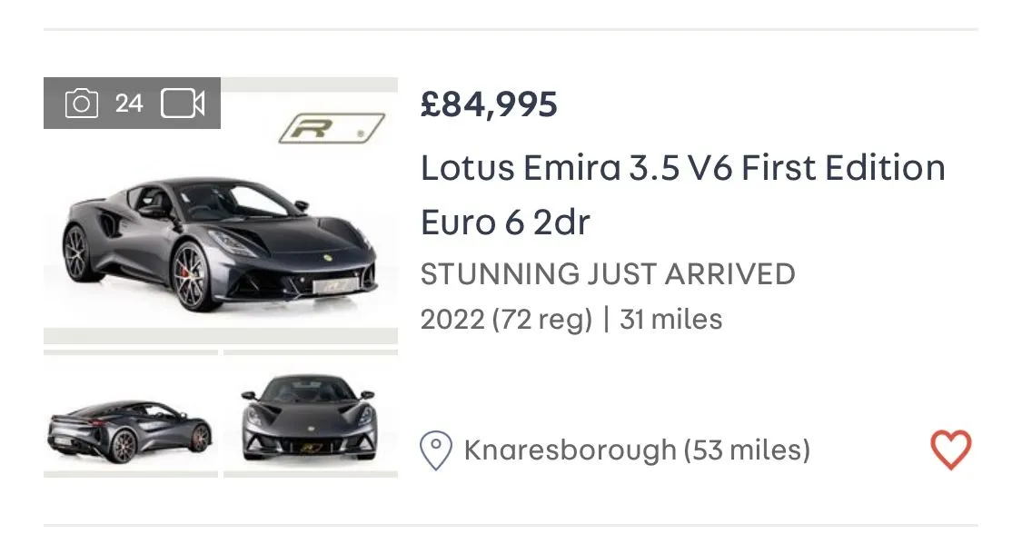Screen dimensions: 1022x534
Task: Save listing with the heart icon
Action: coord(950,450)
